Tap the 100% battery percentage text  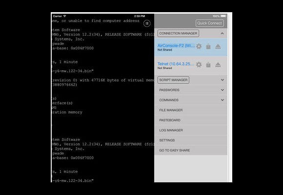pyautogui.click(x=216, y=16)
